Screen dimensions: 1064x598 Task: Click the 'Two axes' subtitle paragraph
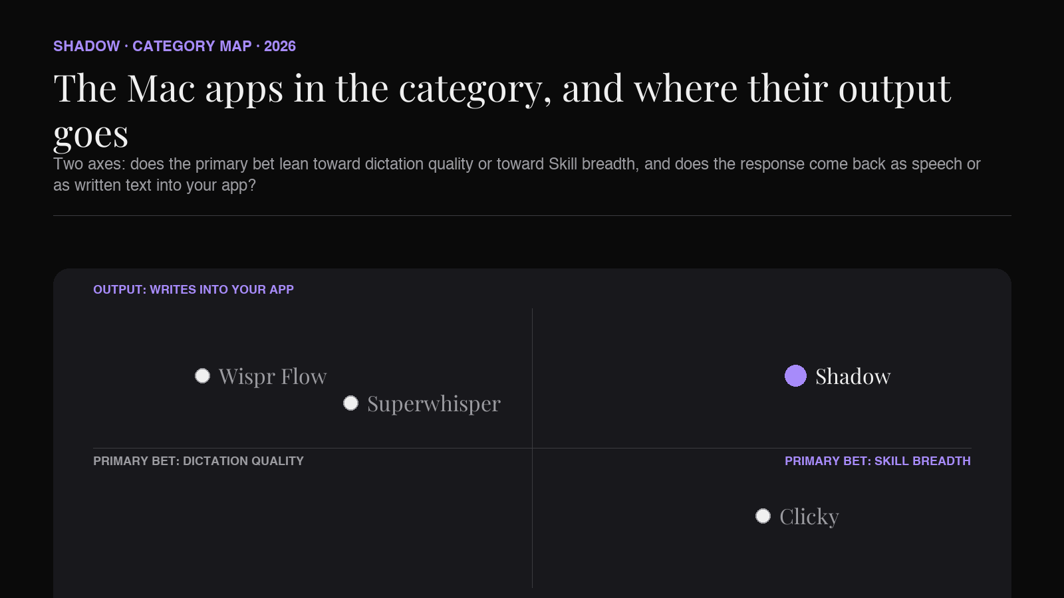[517, 175]
